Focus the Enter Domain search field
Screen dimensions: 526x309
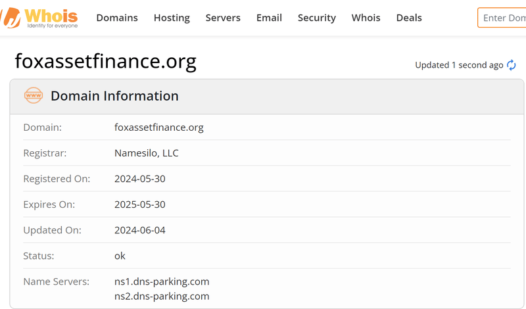(503, 18)
